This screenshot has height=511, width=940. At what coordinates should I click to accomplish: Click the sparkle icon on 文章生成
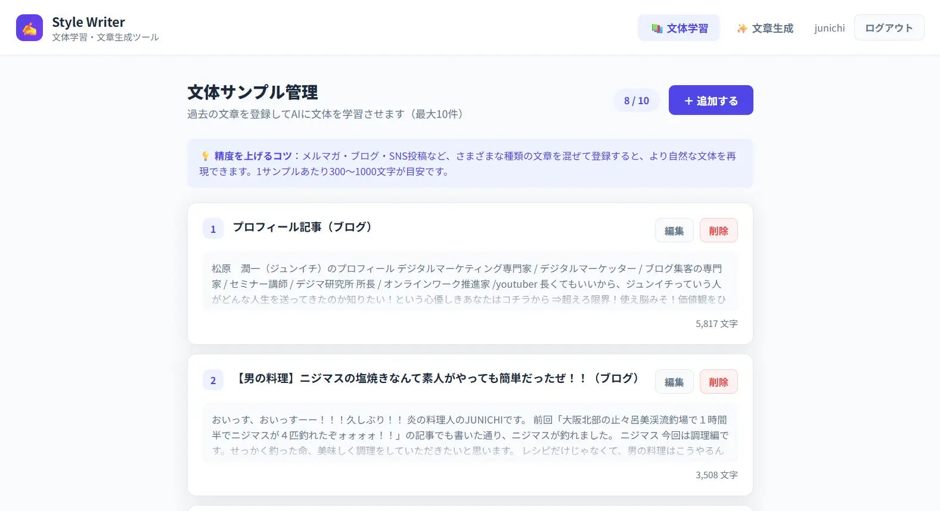click(742, 29)
